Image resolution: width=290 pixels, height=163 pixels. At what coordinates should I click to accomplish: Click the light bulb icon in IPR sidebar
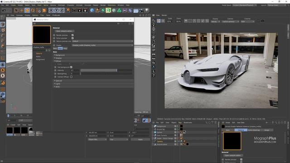click(154, 24)
